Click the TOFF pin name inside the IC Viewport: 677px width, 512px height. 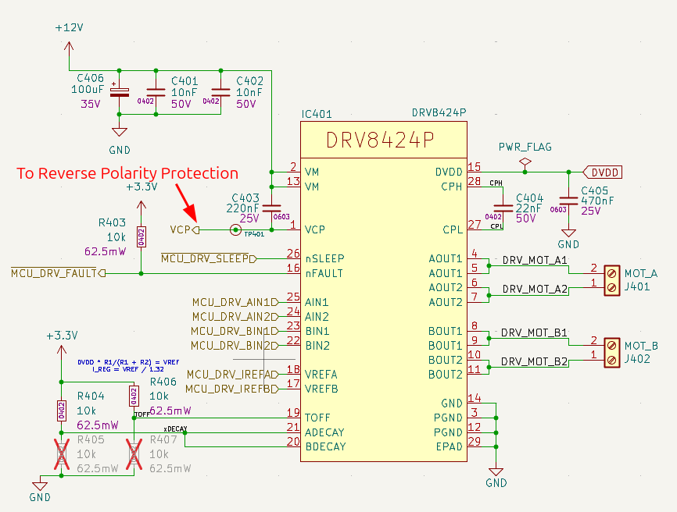317,418
